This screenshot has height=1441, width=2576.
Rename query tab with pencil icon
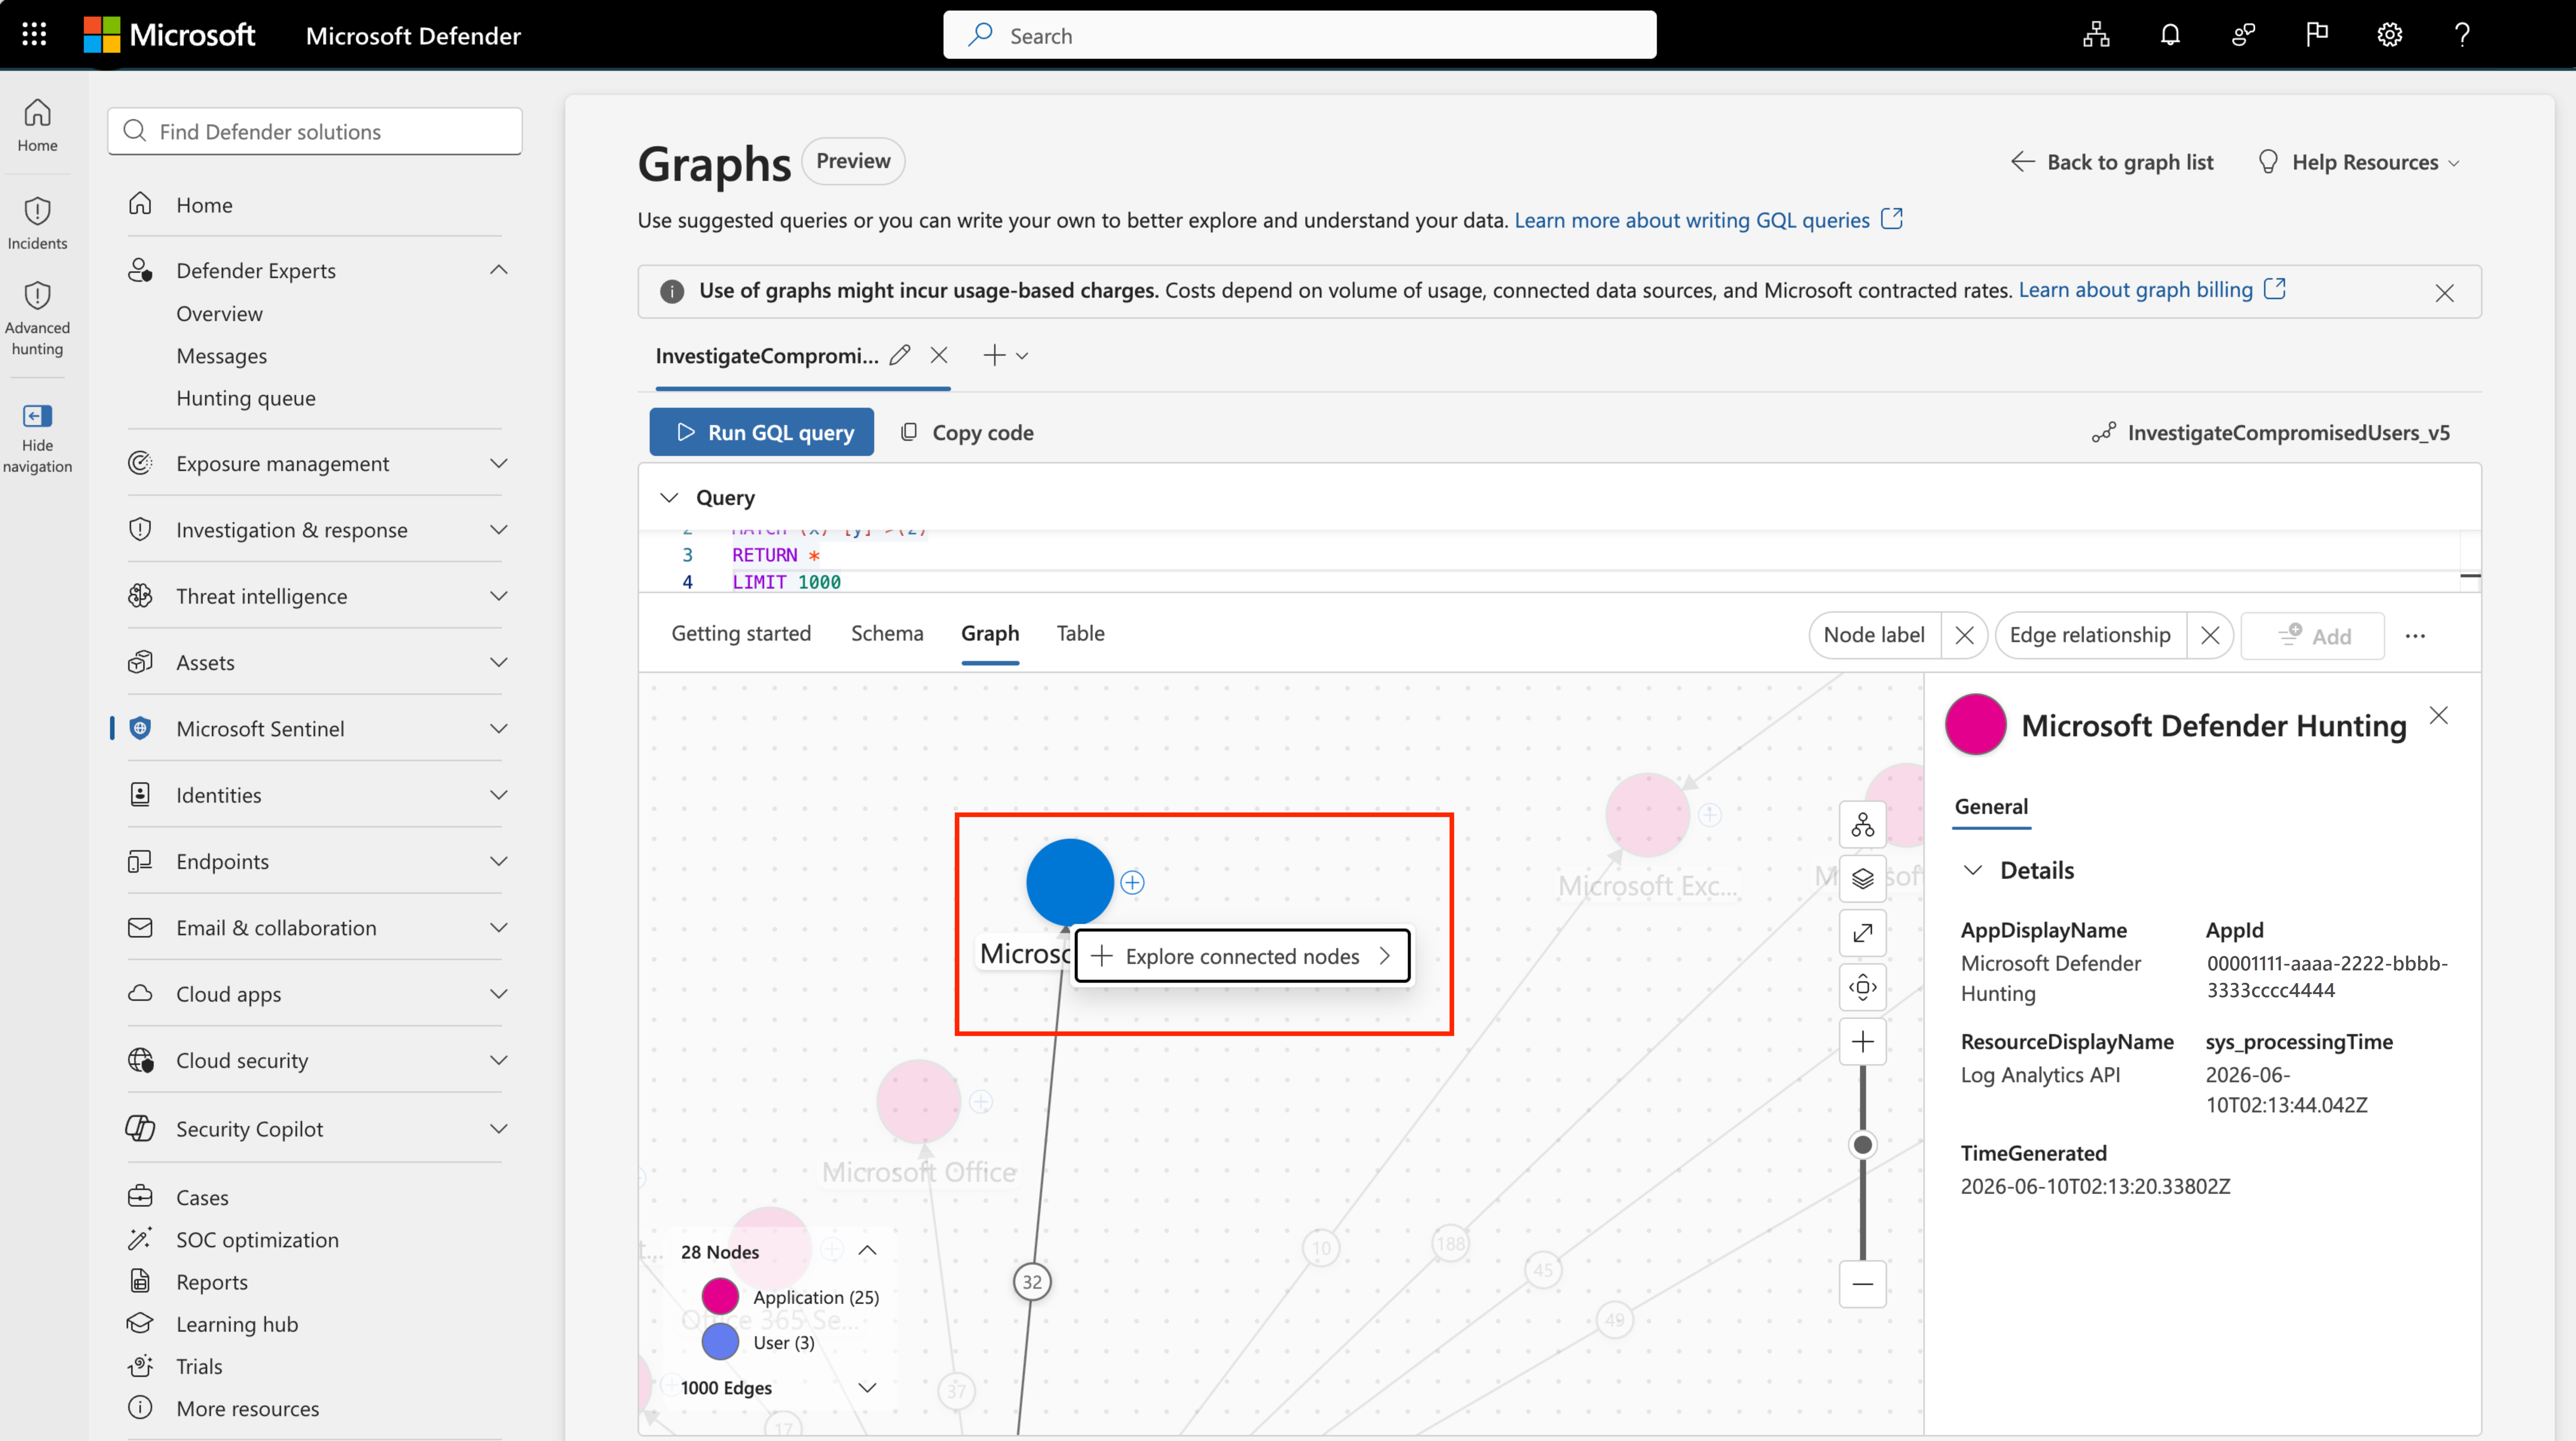[x=900, y=355]
